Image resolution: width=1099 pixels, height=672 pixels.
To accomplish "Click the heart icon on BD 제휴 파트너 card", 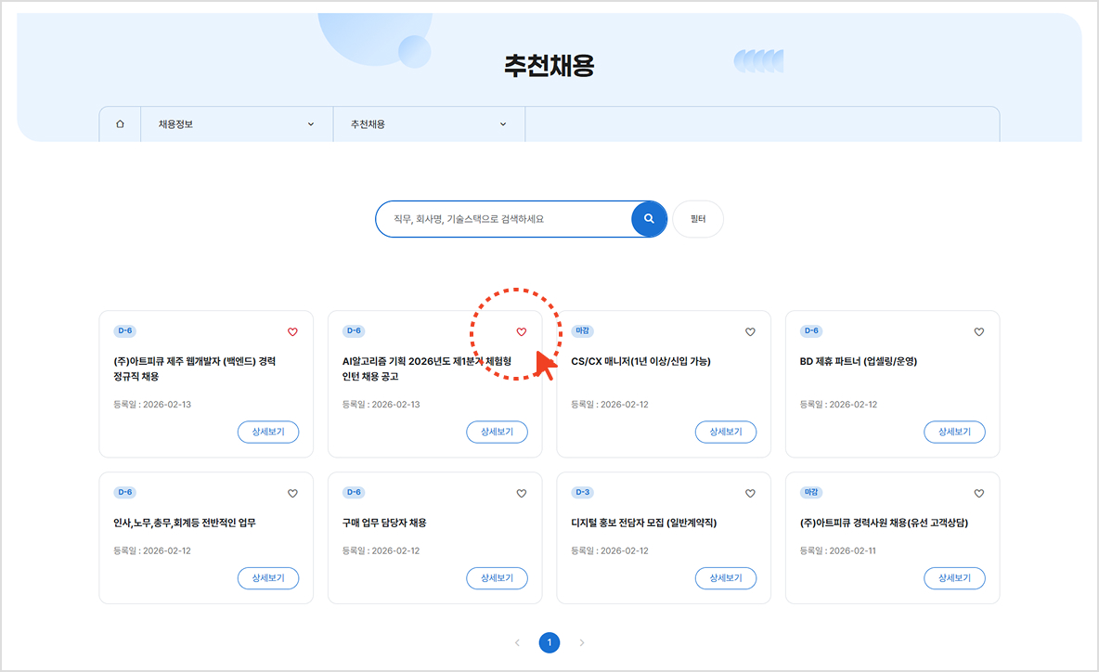I will click(978, 330).
